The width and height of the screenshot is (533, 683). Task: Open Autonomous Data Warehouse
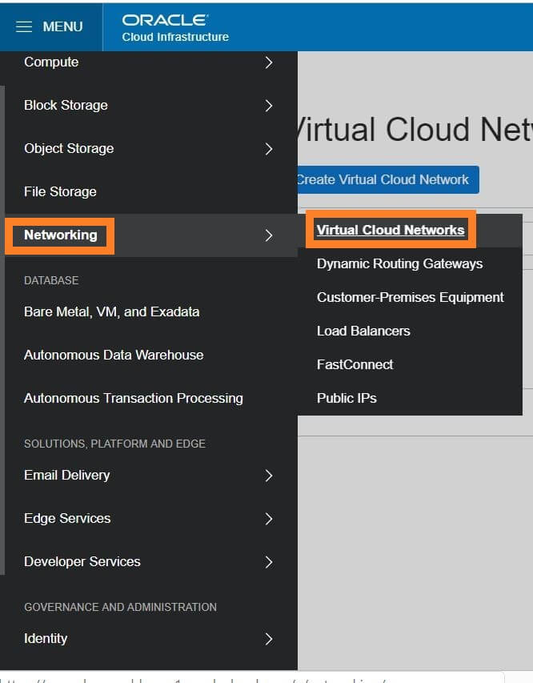pos(114,355)
